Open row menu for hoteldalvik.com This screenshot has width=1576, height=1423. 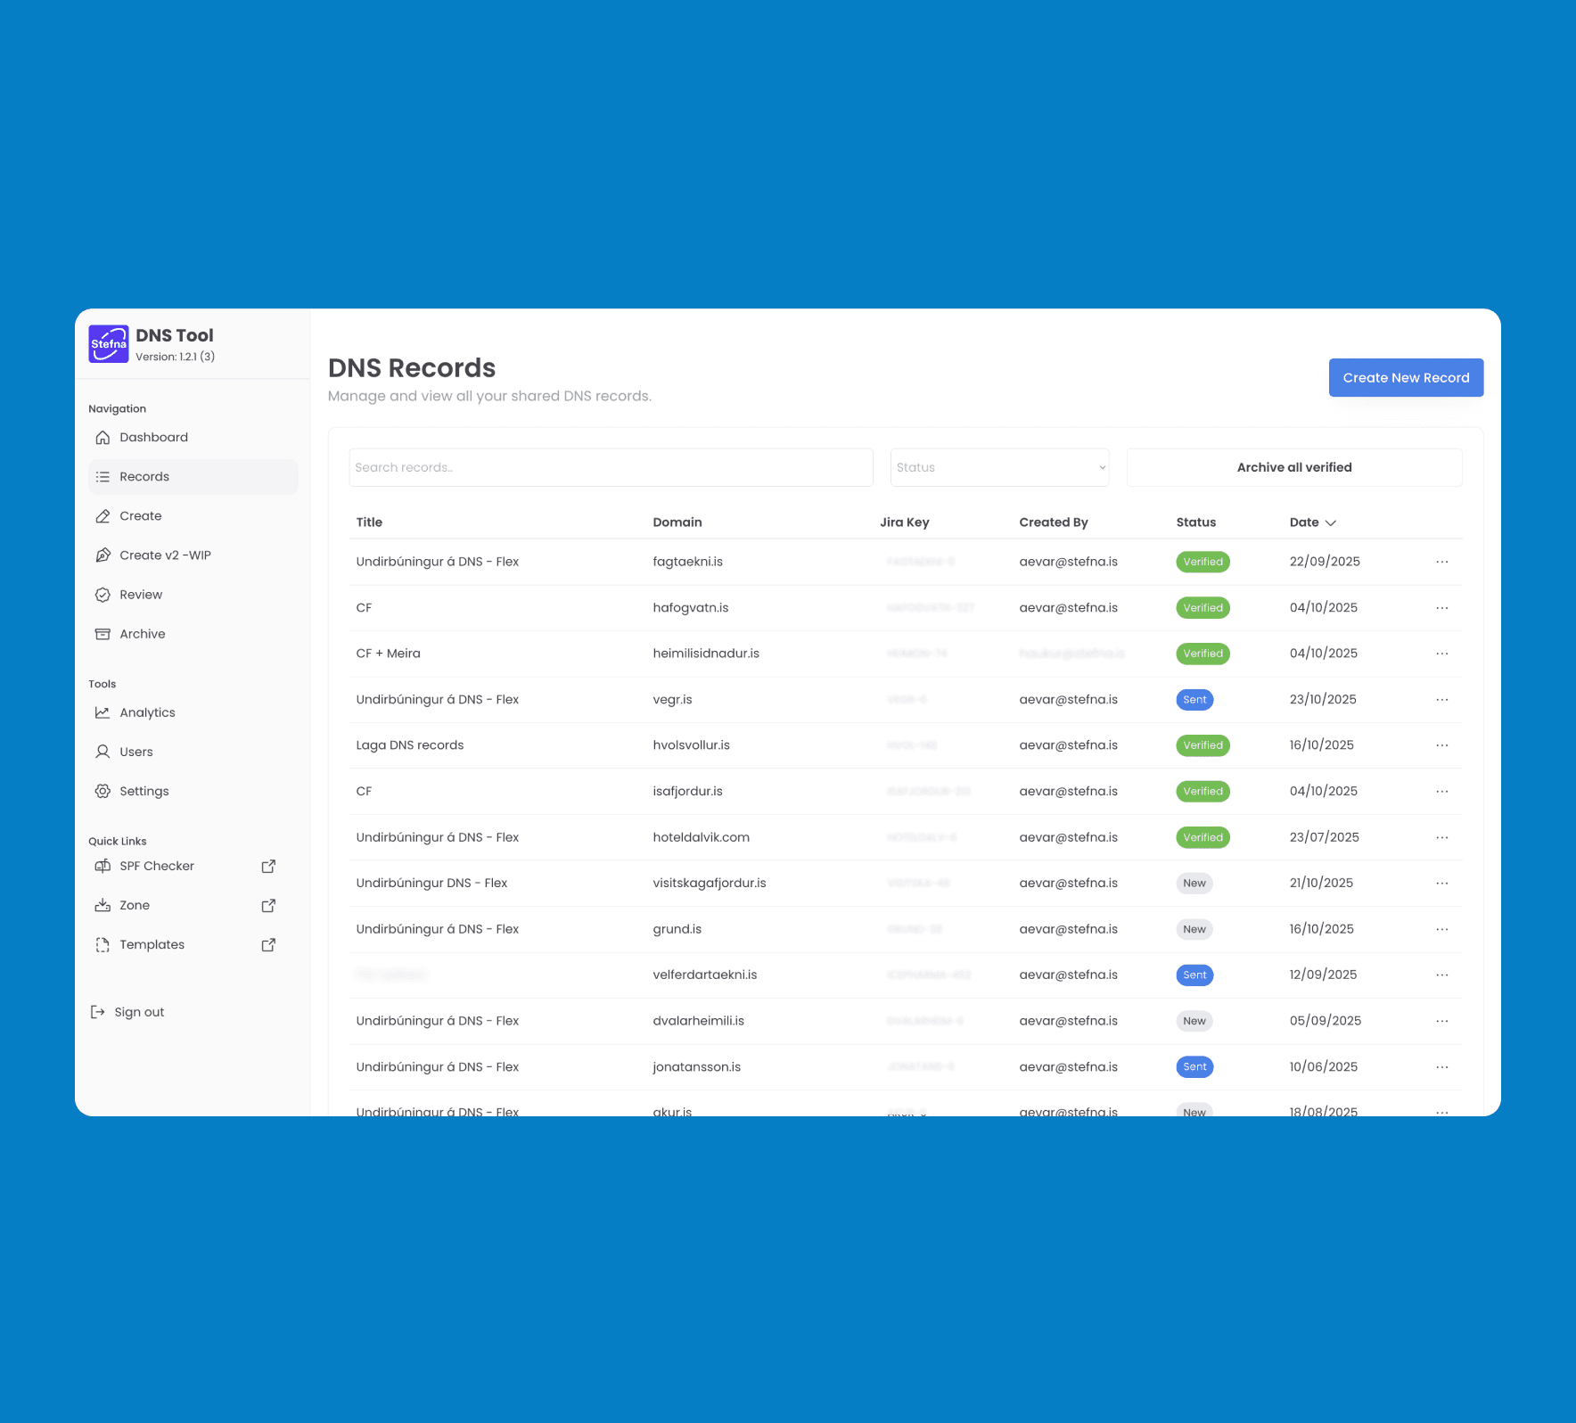[1442, 837]
